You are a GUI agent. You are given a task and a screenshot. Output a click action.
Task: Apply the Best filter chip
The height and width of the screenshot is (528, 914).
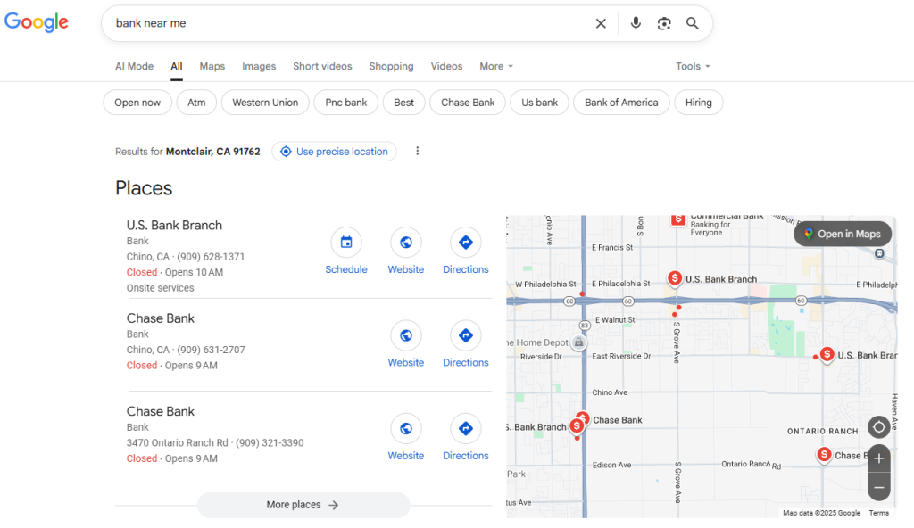click(x=403, y=103)
